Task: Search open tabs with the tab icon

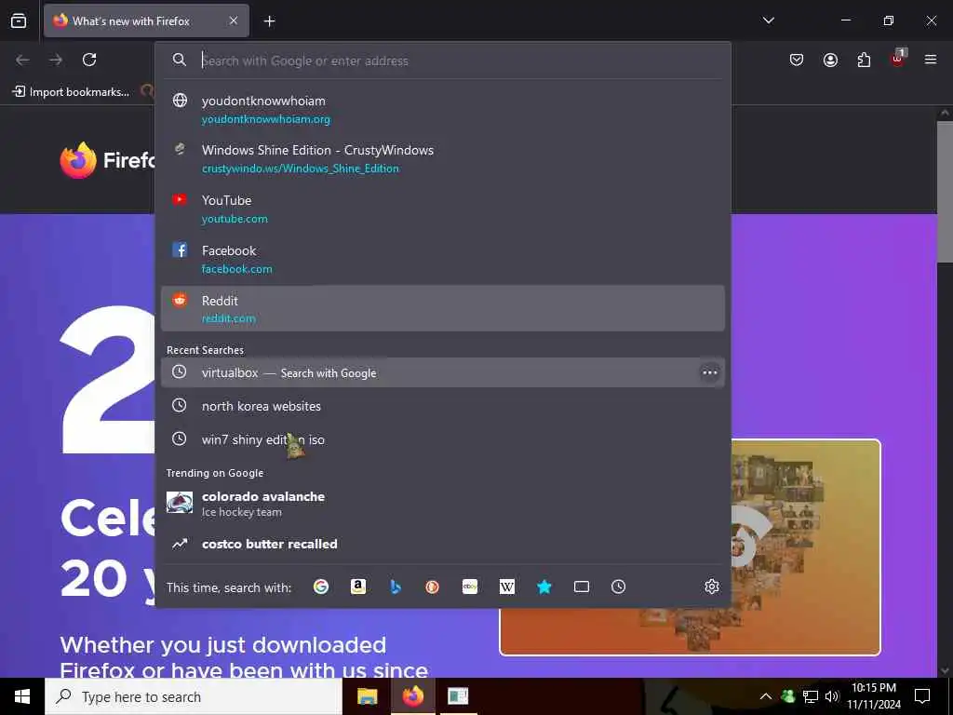Action: 582,587
